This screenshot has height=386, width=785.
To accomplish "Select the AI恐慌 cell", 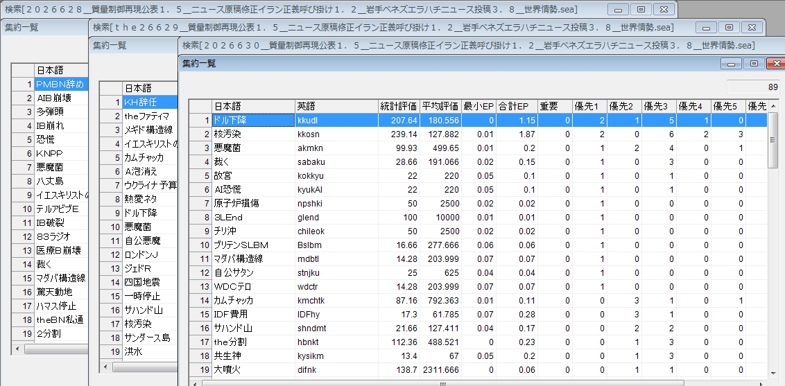I will click(253, 189).
